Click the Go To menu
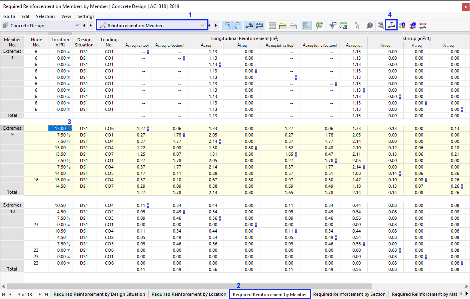Viewport: 470px width, 299px height. point(9,16)
